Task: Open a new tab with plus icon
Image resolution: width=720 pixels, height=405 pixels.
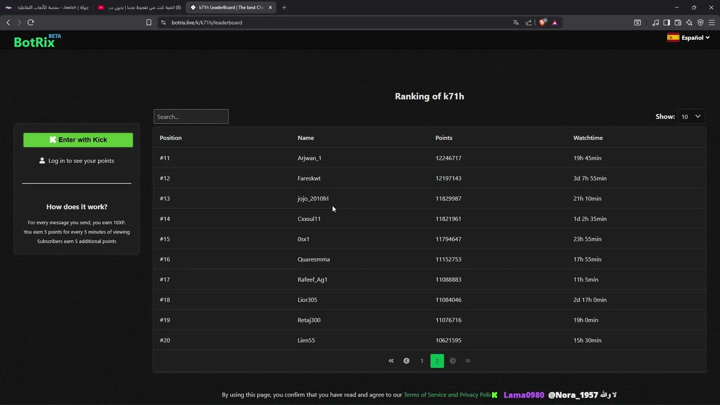Action: click(284, 7)
